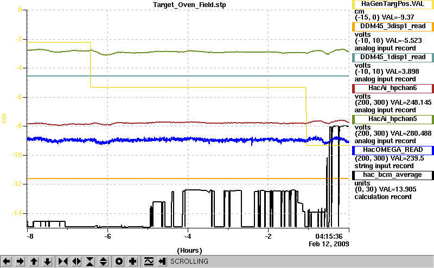Click the 'string input record' description text
Screen dimensions: 434x268
pyautogui.click(x=384, y=166)
